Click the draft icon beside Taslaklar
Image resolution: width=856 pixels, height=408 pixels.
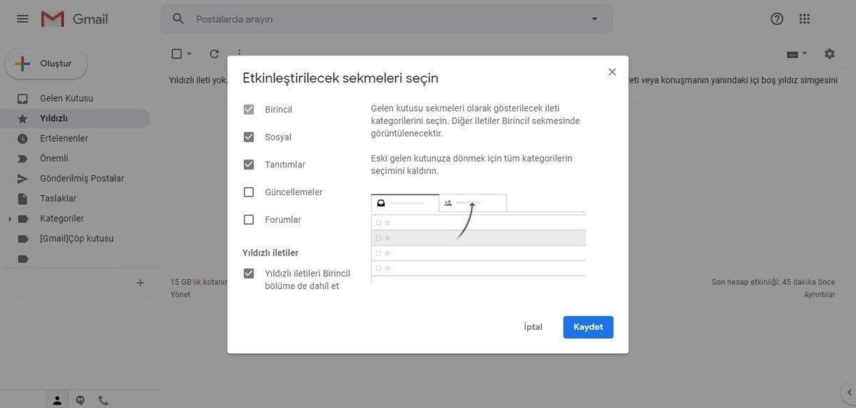23,198
